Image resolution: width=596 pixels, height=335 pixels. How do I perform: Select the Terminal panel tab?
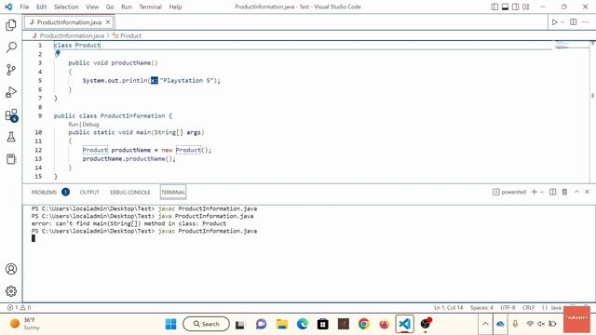click(173, 193)
